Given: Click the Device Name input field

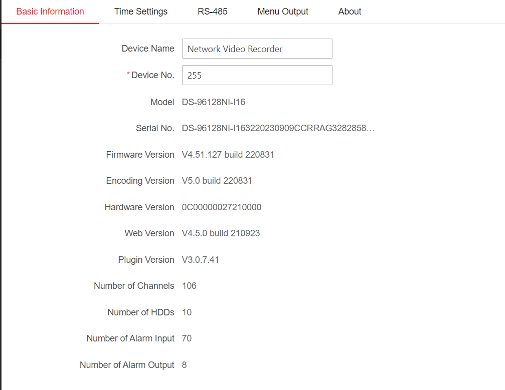Looking at the screenshot, I should 257,49.
